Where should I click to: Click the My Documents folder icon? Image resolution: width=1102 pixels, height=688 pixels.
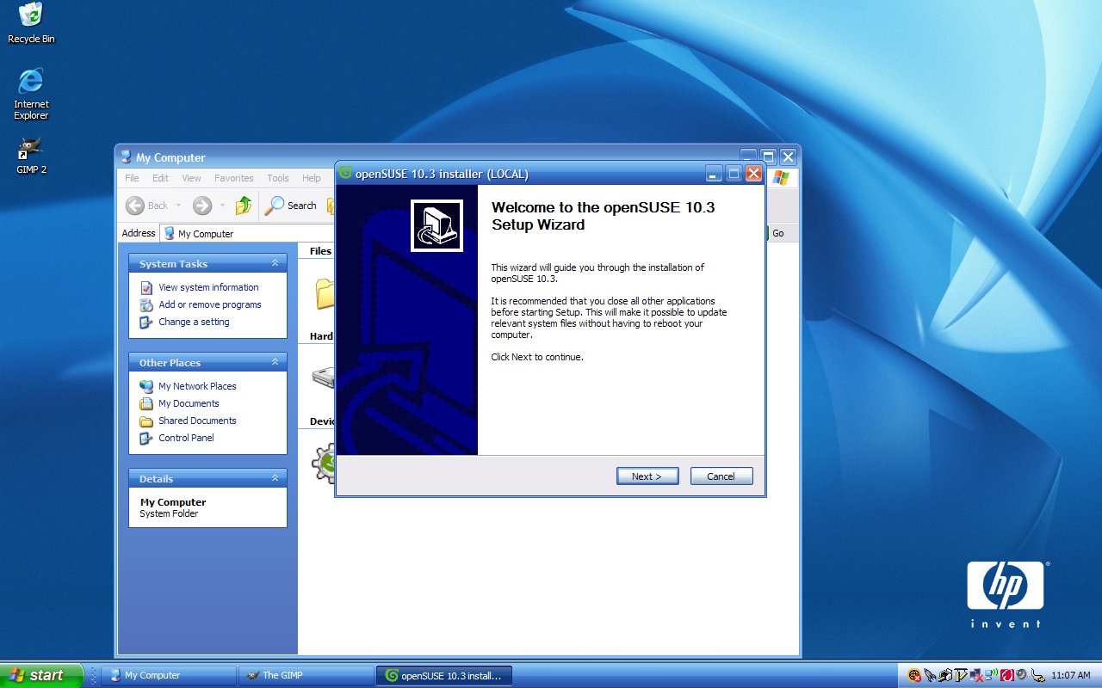pos(146,403)
